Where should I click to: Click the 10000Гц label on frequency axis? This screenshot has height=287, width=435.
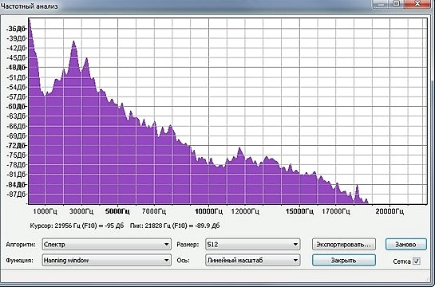coord(208,211)
